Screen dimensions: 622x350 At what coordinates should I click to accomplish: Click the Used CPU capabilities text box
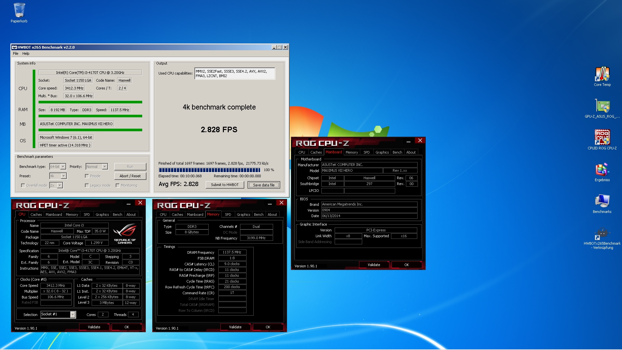point(235,74)
